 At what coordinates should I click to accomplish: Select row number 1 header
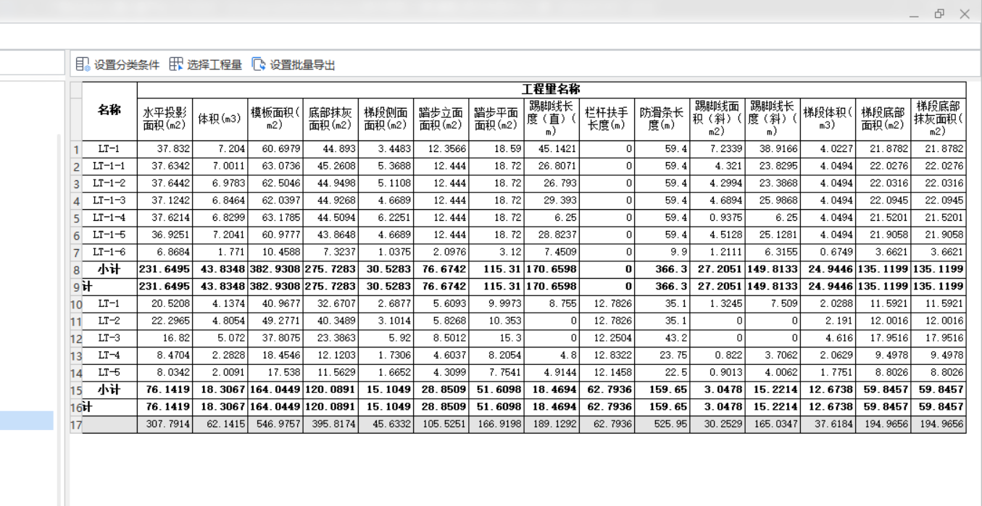[x=76, y=149]
